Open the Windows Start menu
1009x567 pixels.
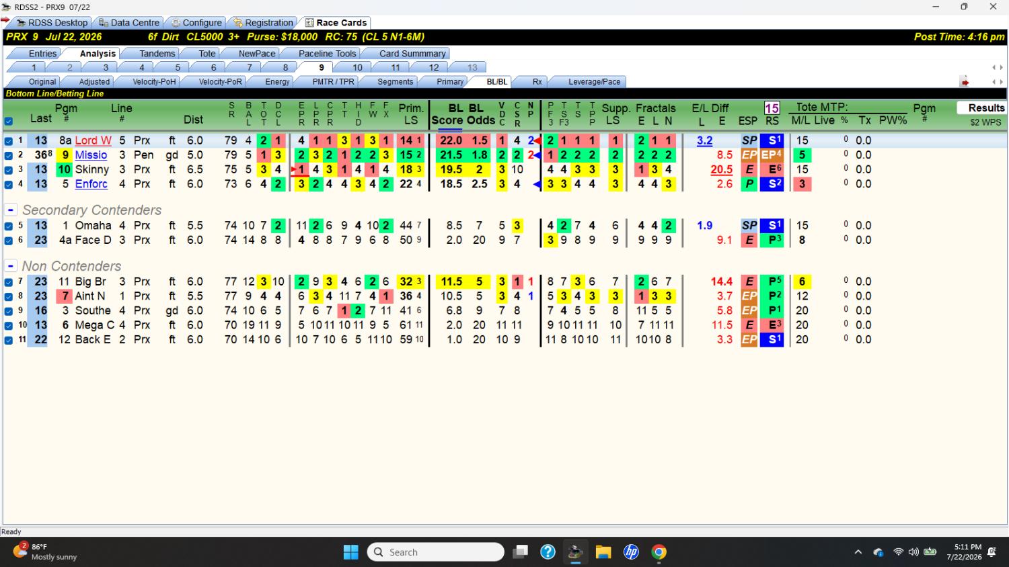tap(351, 552)
